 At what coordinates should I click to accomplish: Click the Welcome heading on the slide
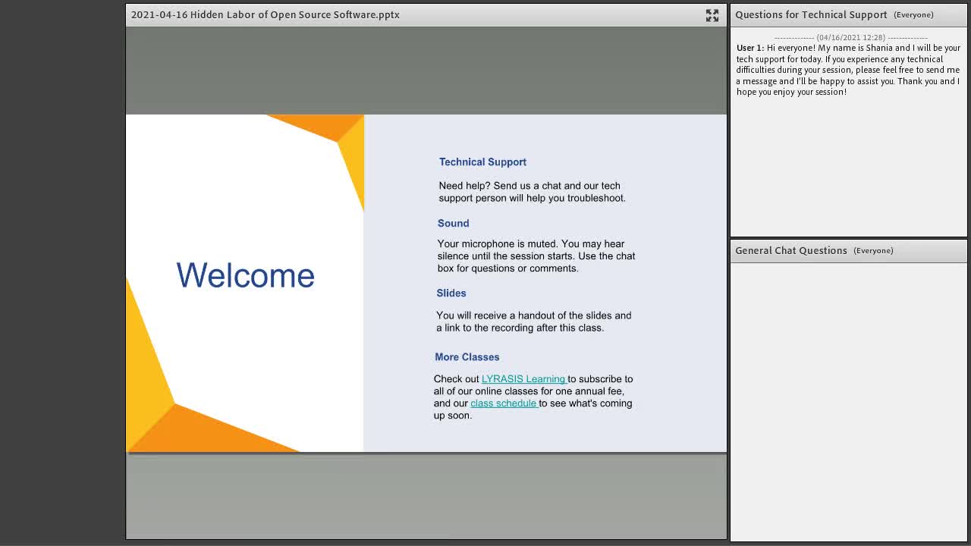click(x=245, y=275)
